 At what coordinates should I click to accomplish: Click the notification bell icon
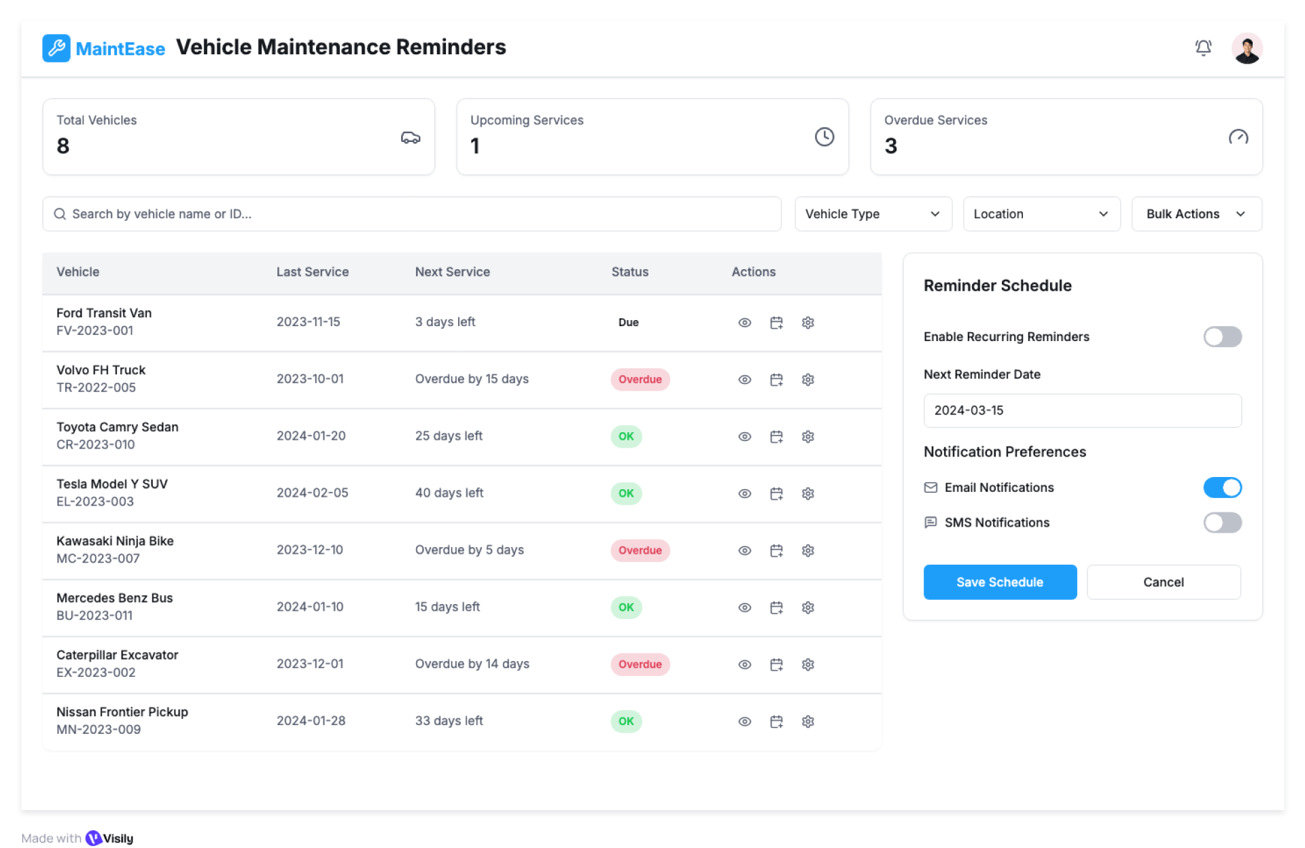1203,48
